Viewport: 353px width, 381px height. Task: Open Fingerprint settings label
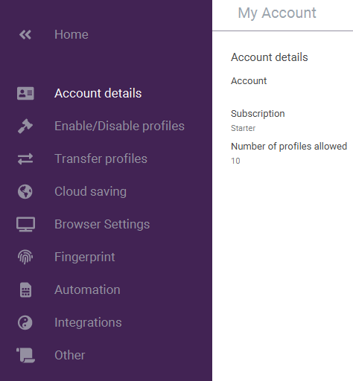[x=85, y=257]
